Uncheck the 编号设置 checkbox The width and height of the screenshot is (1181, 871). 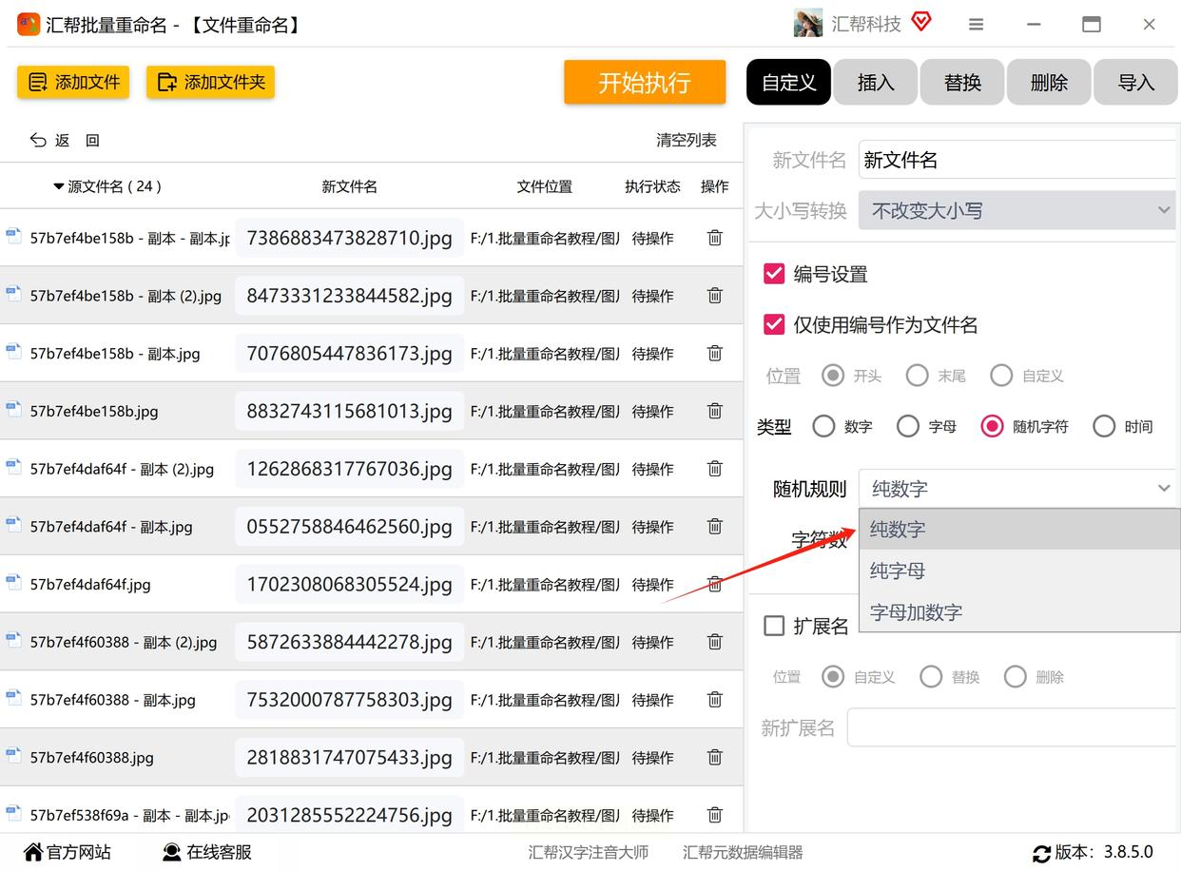(x=774, y=275)
